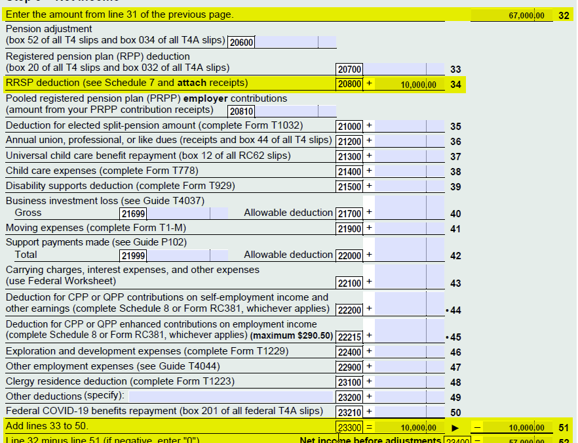
Task: Select the CPP self-employment deduction field, line 44
Action: pos(410,304)
